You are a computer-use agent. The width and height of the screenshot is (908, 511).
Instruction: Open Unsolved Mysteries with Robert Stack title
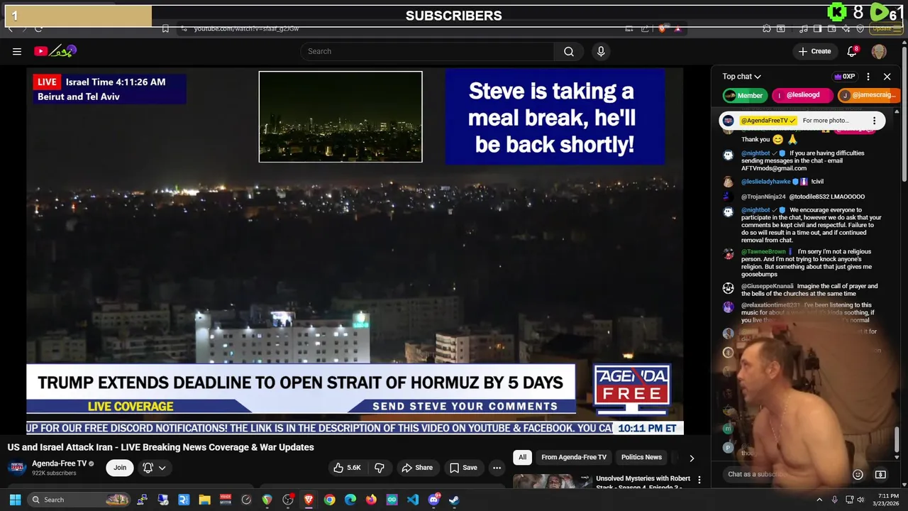pyautogui.click(x=643, y=483)
